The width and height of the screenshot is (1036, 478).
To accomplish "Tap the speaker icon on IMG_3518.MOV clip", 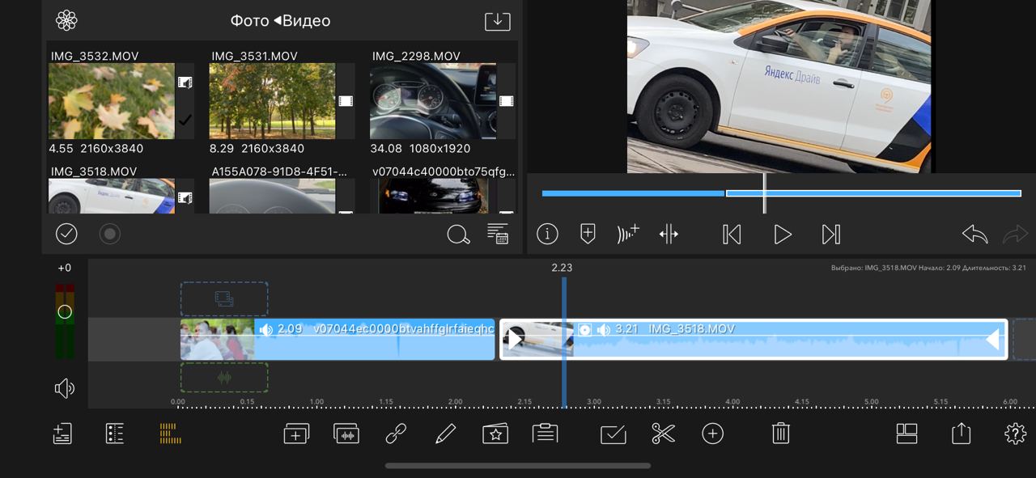I will [604, 329].
